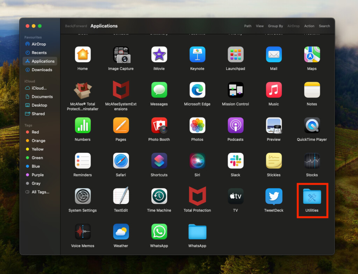The width and height of the screenshot is (358, 274).
Task: Select the Pages app icon
Action: click(x=121, y=125)
